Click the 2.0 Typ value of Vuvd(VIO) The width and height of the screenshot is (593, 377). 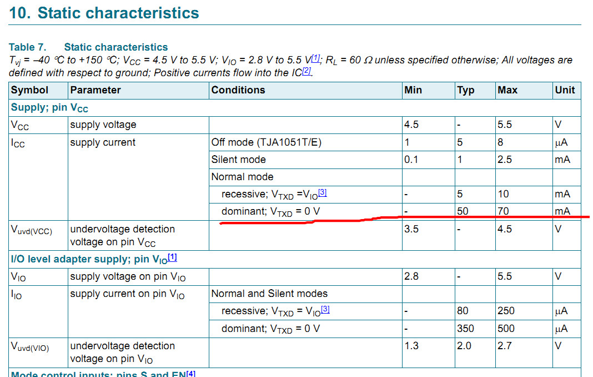click(x=464, y=346)
